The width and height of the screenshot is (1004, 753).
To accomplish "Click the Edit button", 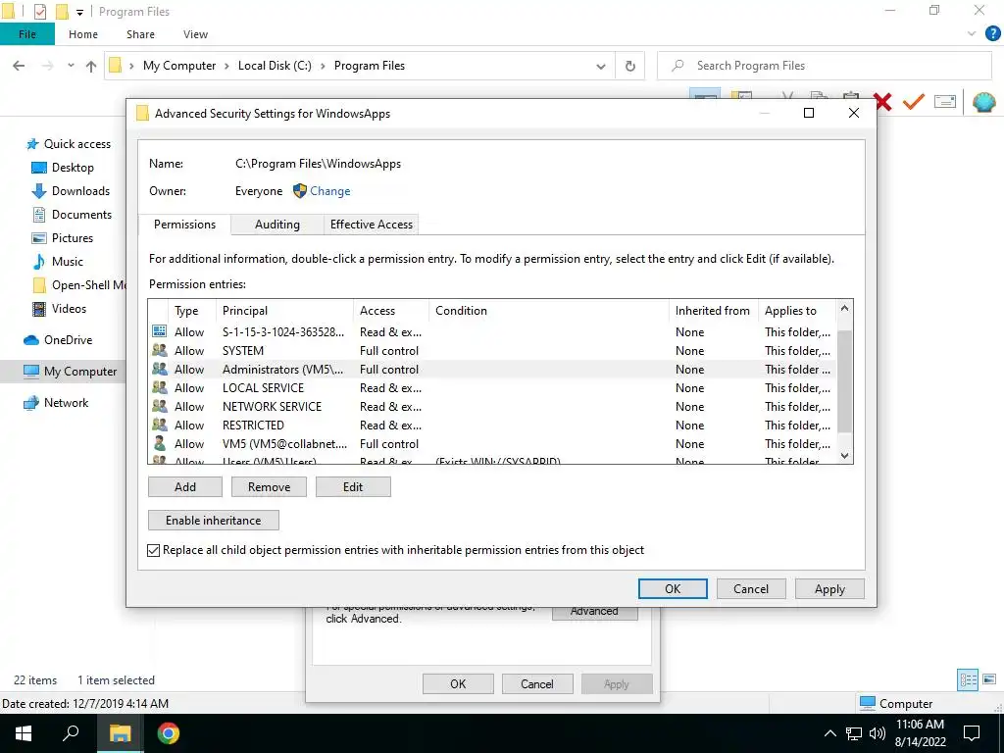I will pos(353,487).
